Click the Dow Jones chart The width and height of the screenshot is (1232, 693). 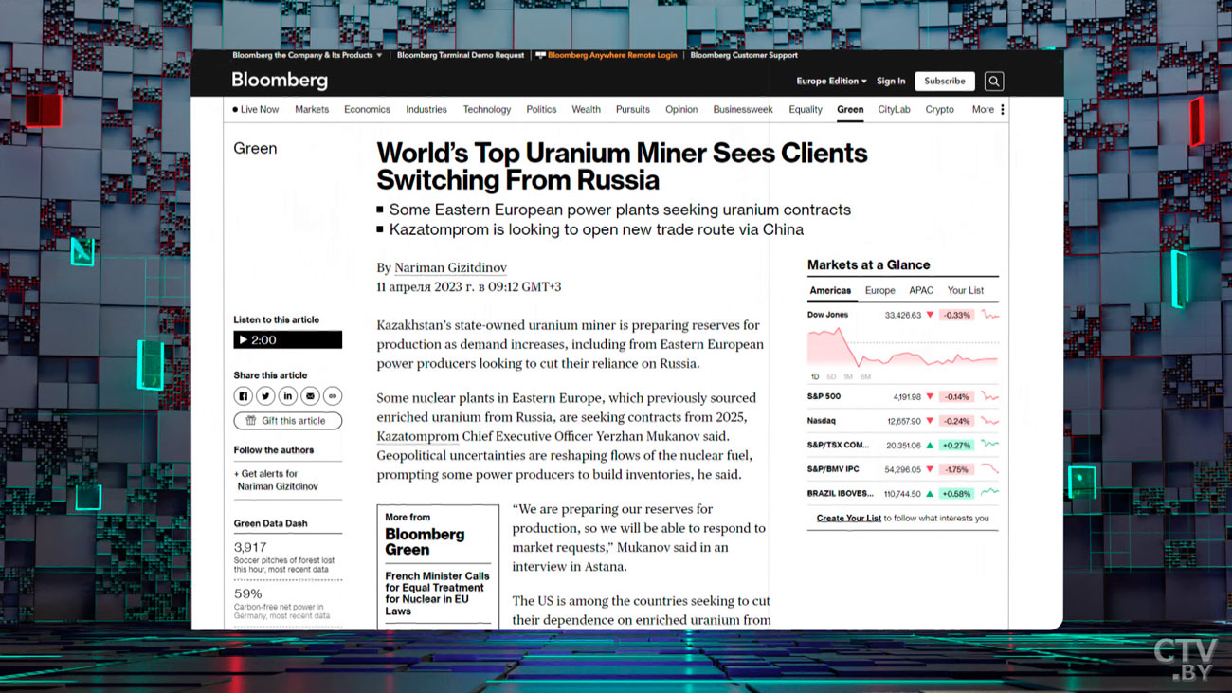tap(902, 348)
